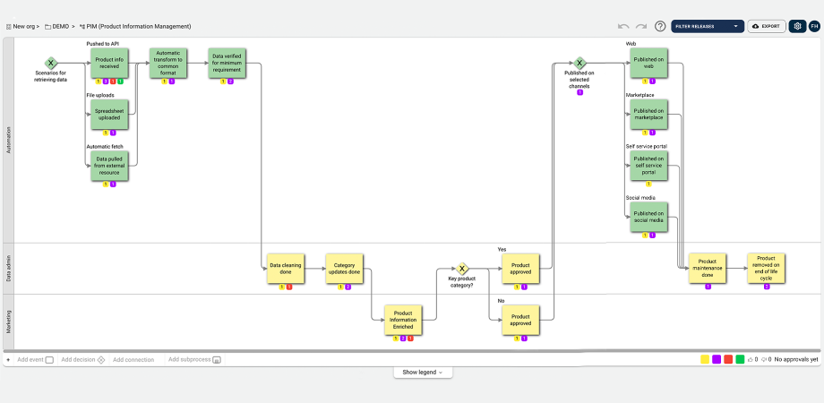The width and height of the screenshot is (824, 403).
Task: Click the green badge under Product info received
Action: pos(120,81)
